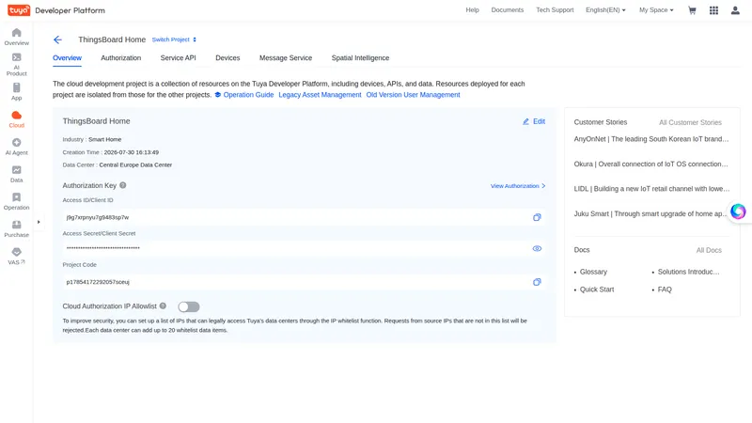Open View Authorization link

click(518, 185)
